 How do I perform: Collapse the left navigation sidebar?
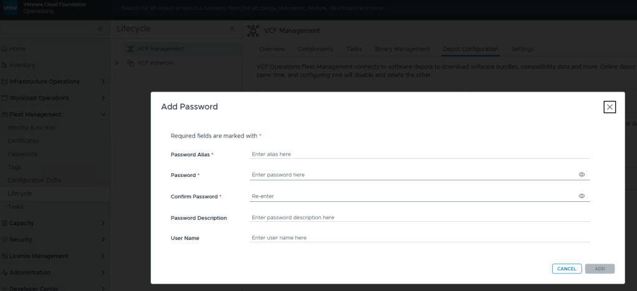coord(100,29)
